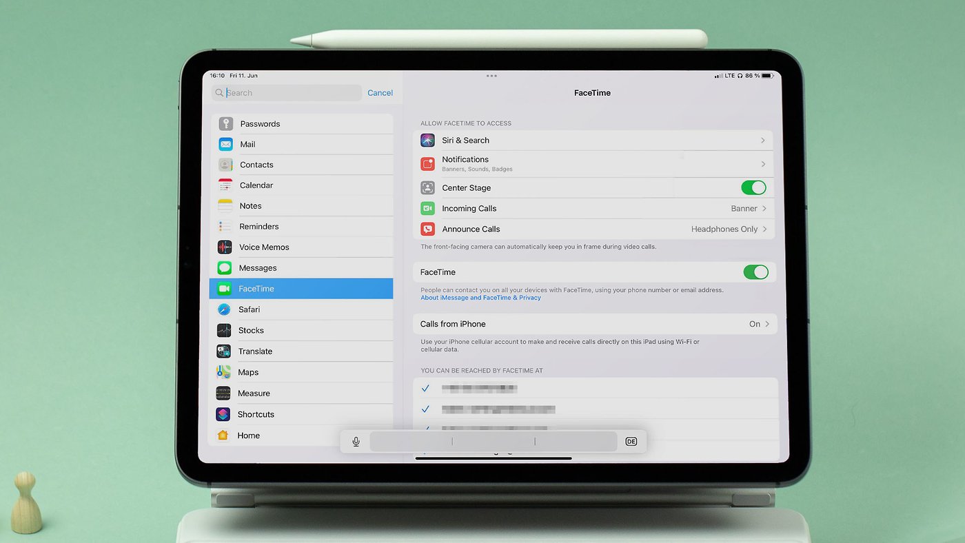Select Measure settings entry
Image resolution: width=965 pixels, height=543 pixels.
(301, 393)
